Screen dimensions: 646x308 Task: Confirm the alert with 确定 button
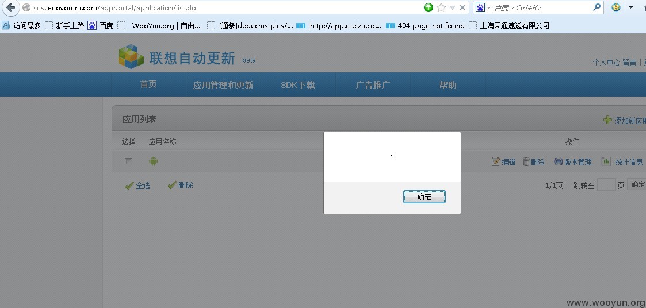[x=425, y=197]
